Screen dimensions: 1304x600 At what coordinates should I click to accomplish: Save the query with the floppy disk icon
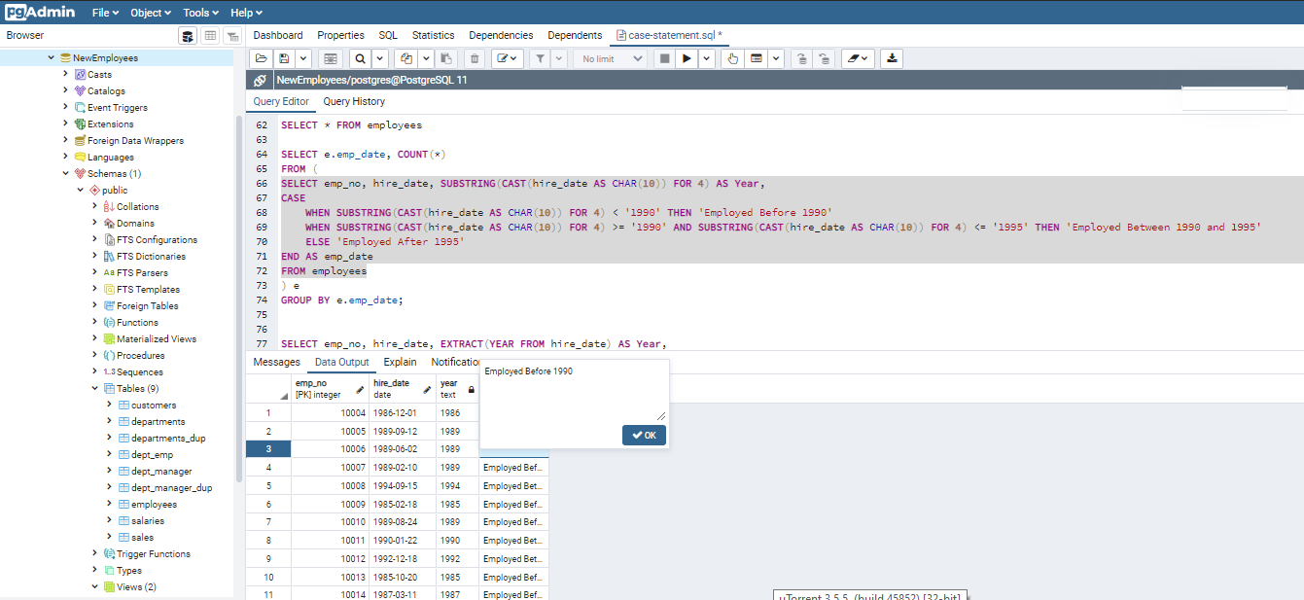[x=284, y=58]
